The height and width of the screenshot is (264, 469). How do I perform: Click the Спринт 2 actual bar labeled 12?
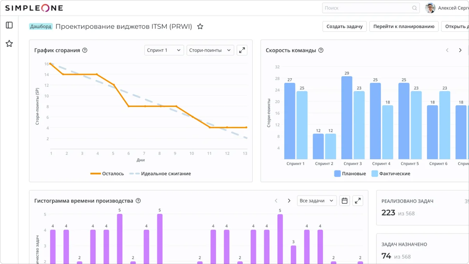coord(331,146)
